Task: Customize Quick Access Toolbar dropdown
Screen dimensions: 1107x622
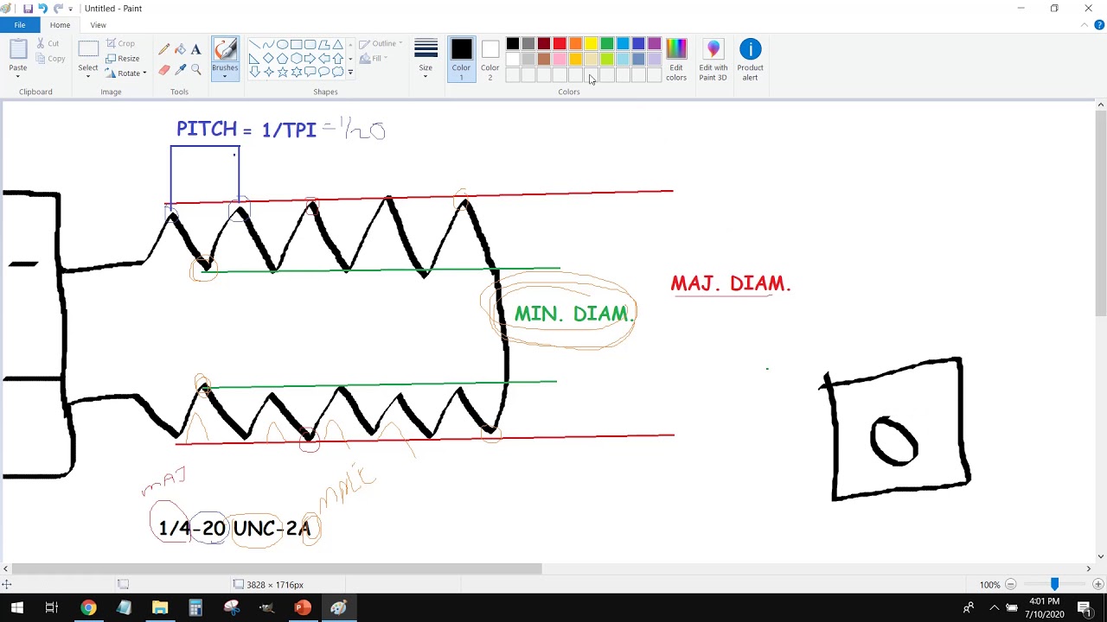Action: 71,9
